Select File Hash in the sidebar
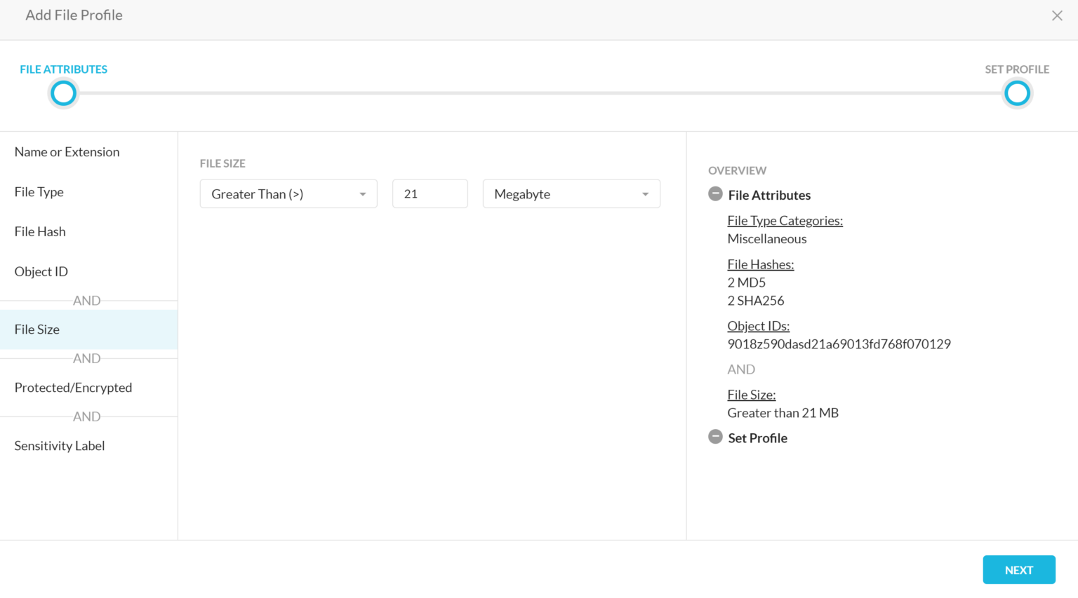The image size is (1078, 598). pyautogui.click(x=40, y=231)
